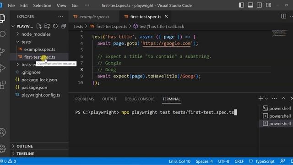Open the Selection menu

pos(42,5)
